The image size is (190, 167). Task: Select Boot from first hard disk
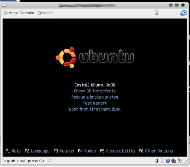95,109
